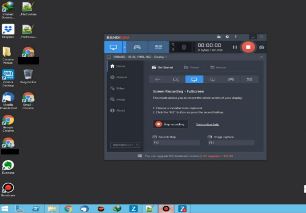
Task: Open Home section in sidebar
Action: coord(126,66)
